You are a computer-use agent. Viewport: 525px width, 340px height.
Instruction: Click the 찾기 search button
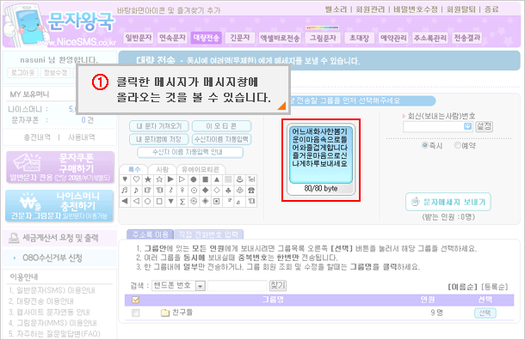pos(278,286)
